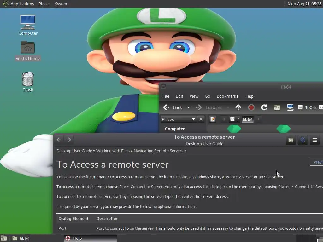Screen dimensions: 323x242
Task: Select Computer heading in Places sidebar
Action: click(x=175, y=129)
